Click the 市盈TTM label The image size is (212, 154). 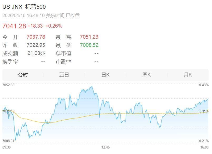63,61
